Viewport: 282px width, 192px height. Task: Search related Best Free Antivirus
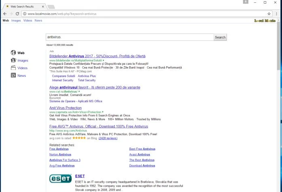coord(142,149)
